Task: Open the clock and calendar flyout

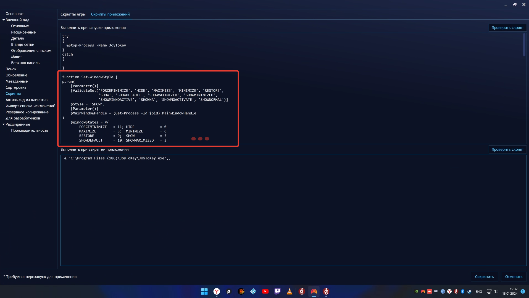Action: [x=510, y=291]
